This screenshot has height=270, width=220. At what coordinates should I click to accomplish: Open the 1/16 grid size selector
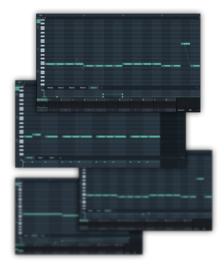(x=40, y=15)
